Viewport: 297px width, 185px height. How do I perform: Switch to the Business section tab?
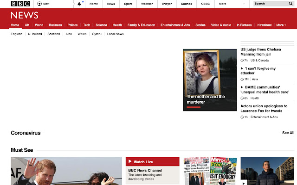click(55, 25)
